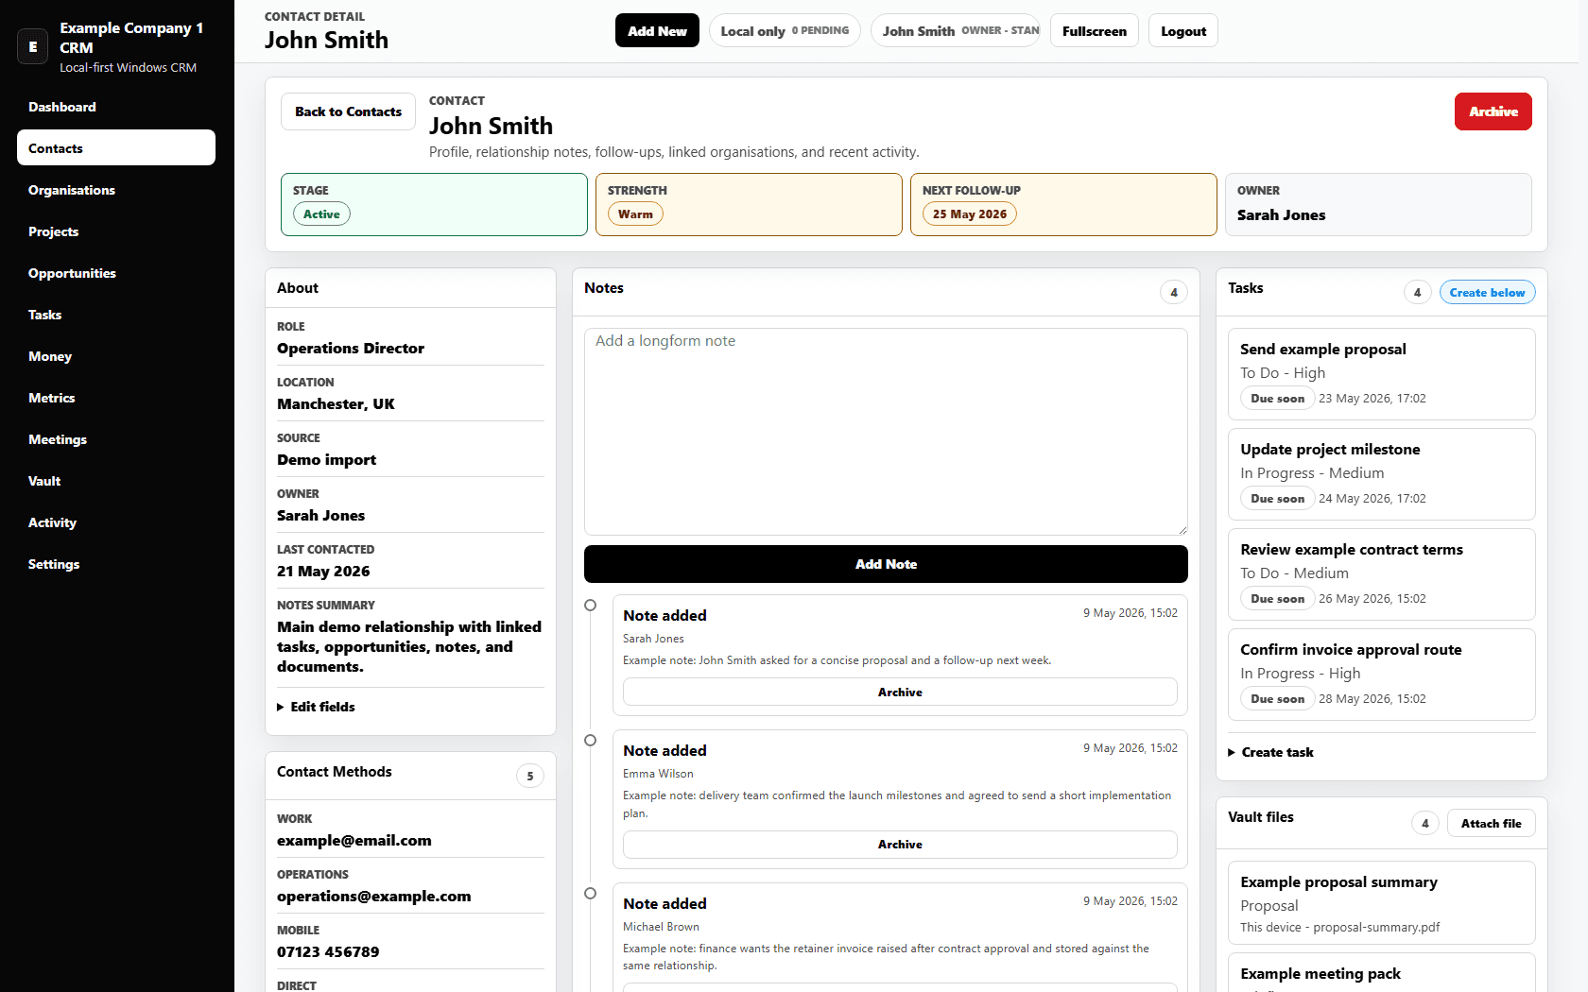Viewport: 1588px width, 992px height.
Task: Archive the John Smith contact
Action: coord(1493,111)
